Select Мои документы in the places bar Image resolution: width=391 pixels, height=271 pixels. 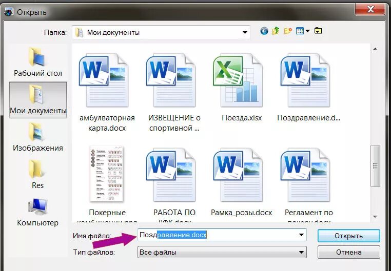(38, 100)
